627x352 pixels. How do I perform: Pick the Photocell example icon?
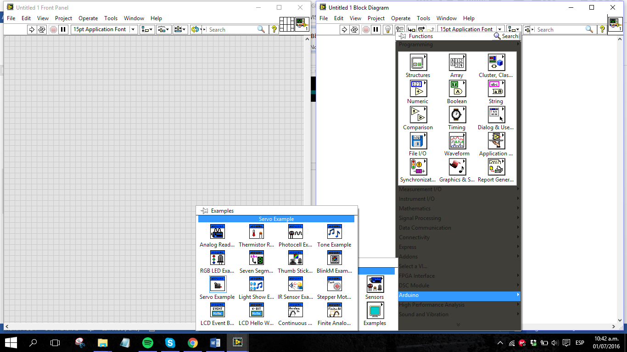296,232
